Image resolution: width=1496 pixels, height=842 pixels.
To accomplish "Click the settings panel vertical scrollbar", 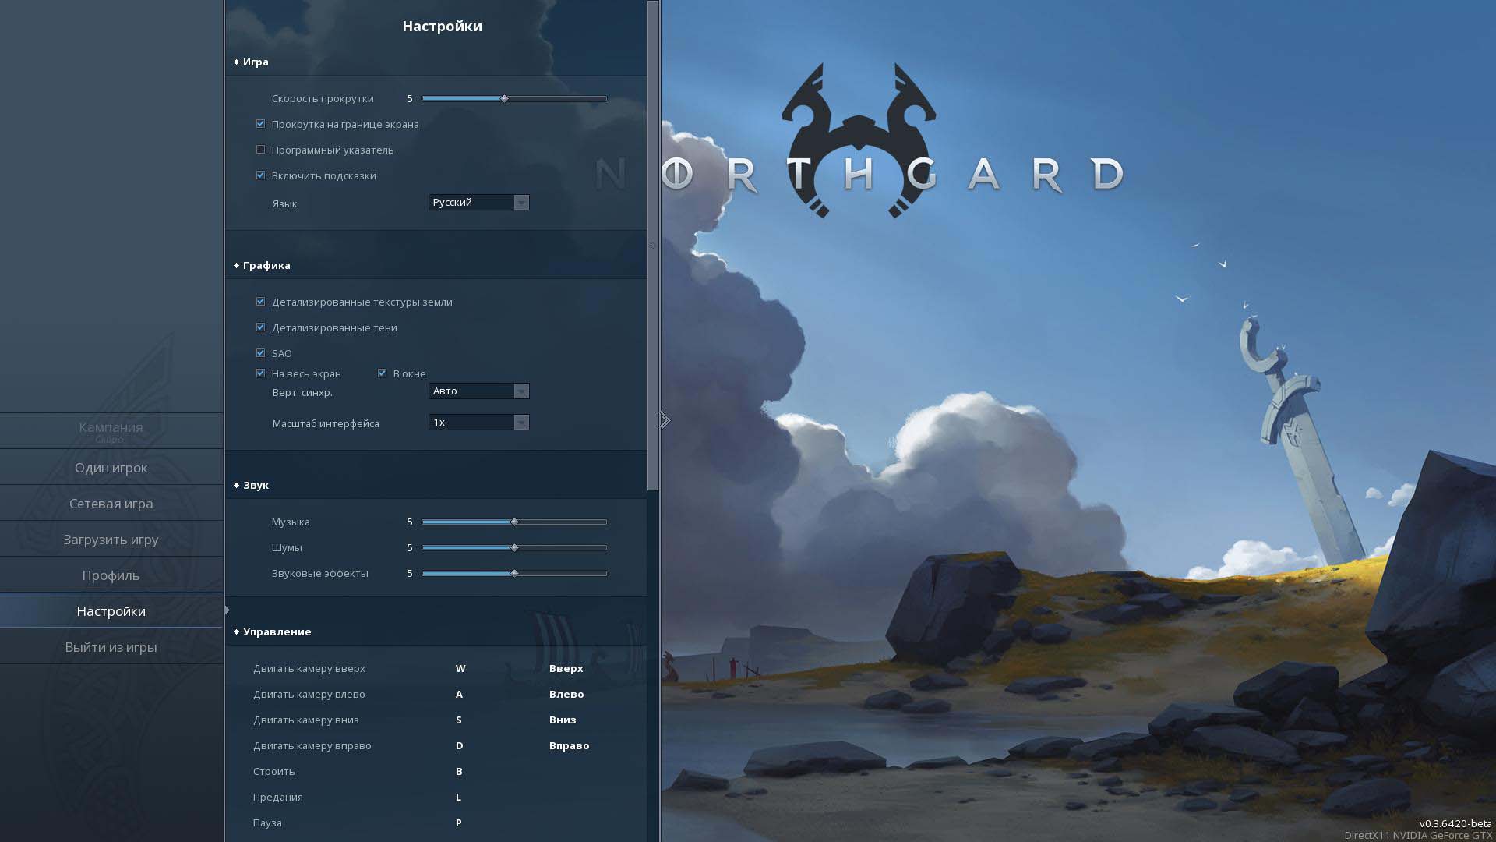I will pyautogui.click(x=653, y=246).
